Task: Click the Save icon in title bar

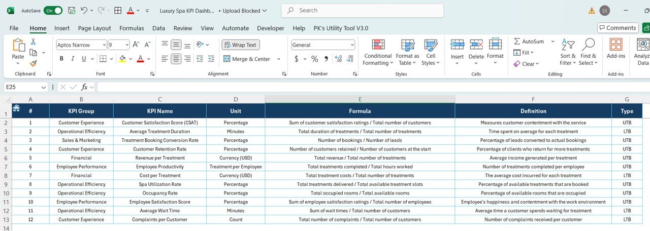Action: [72, 10]
